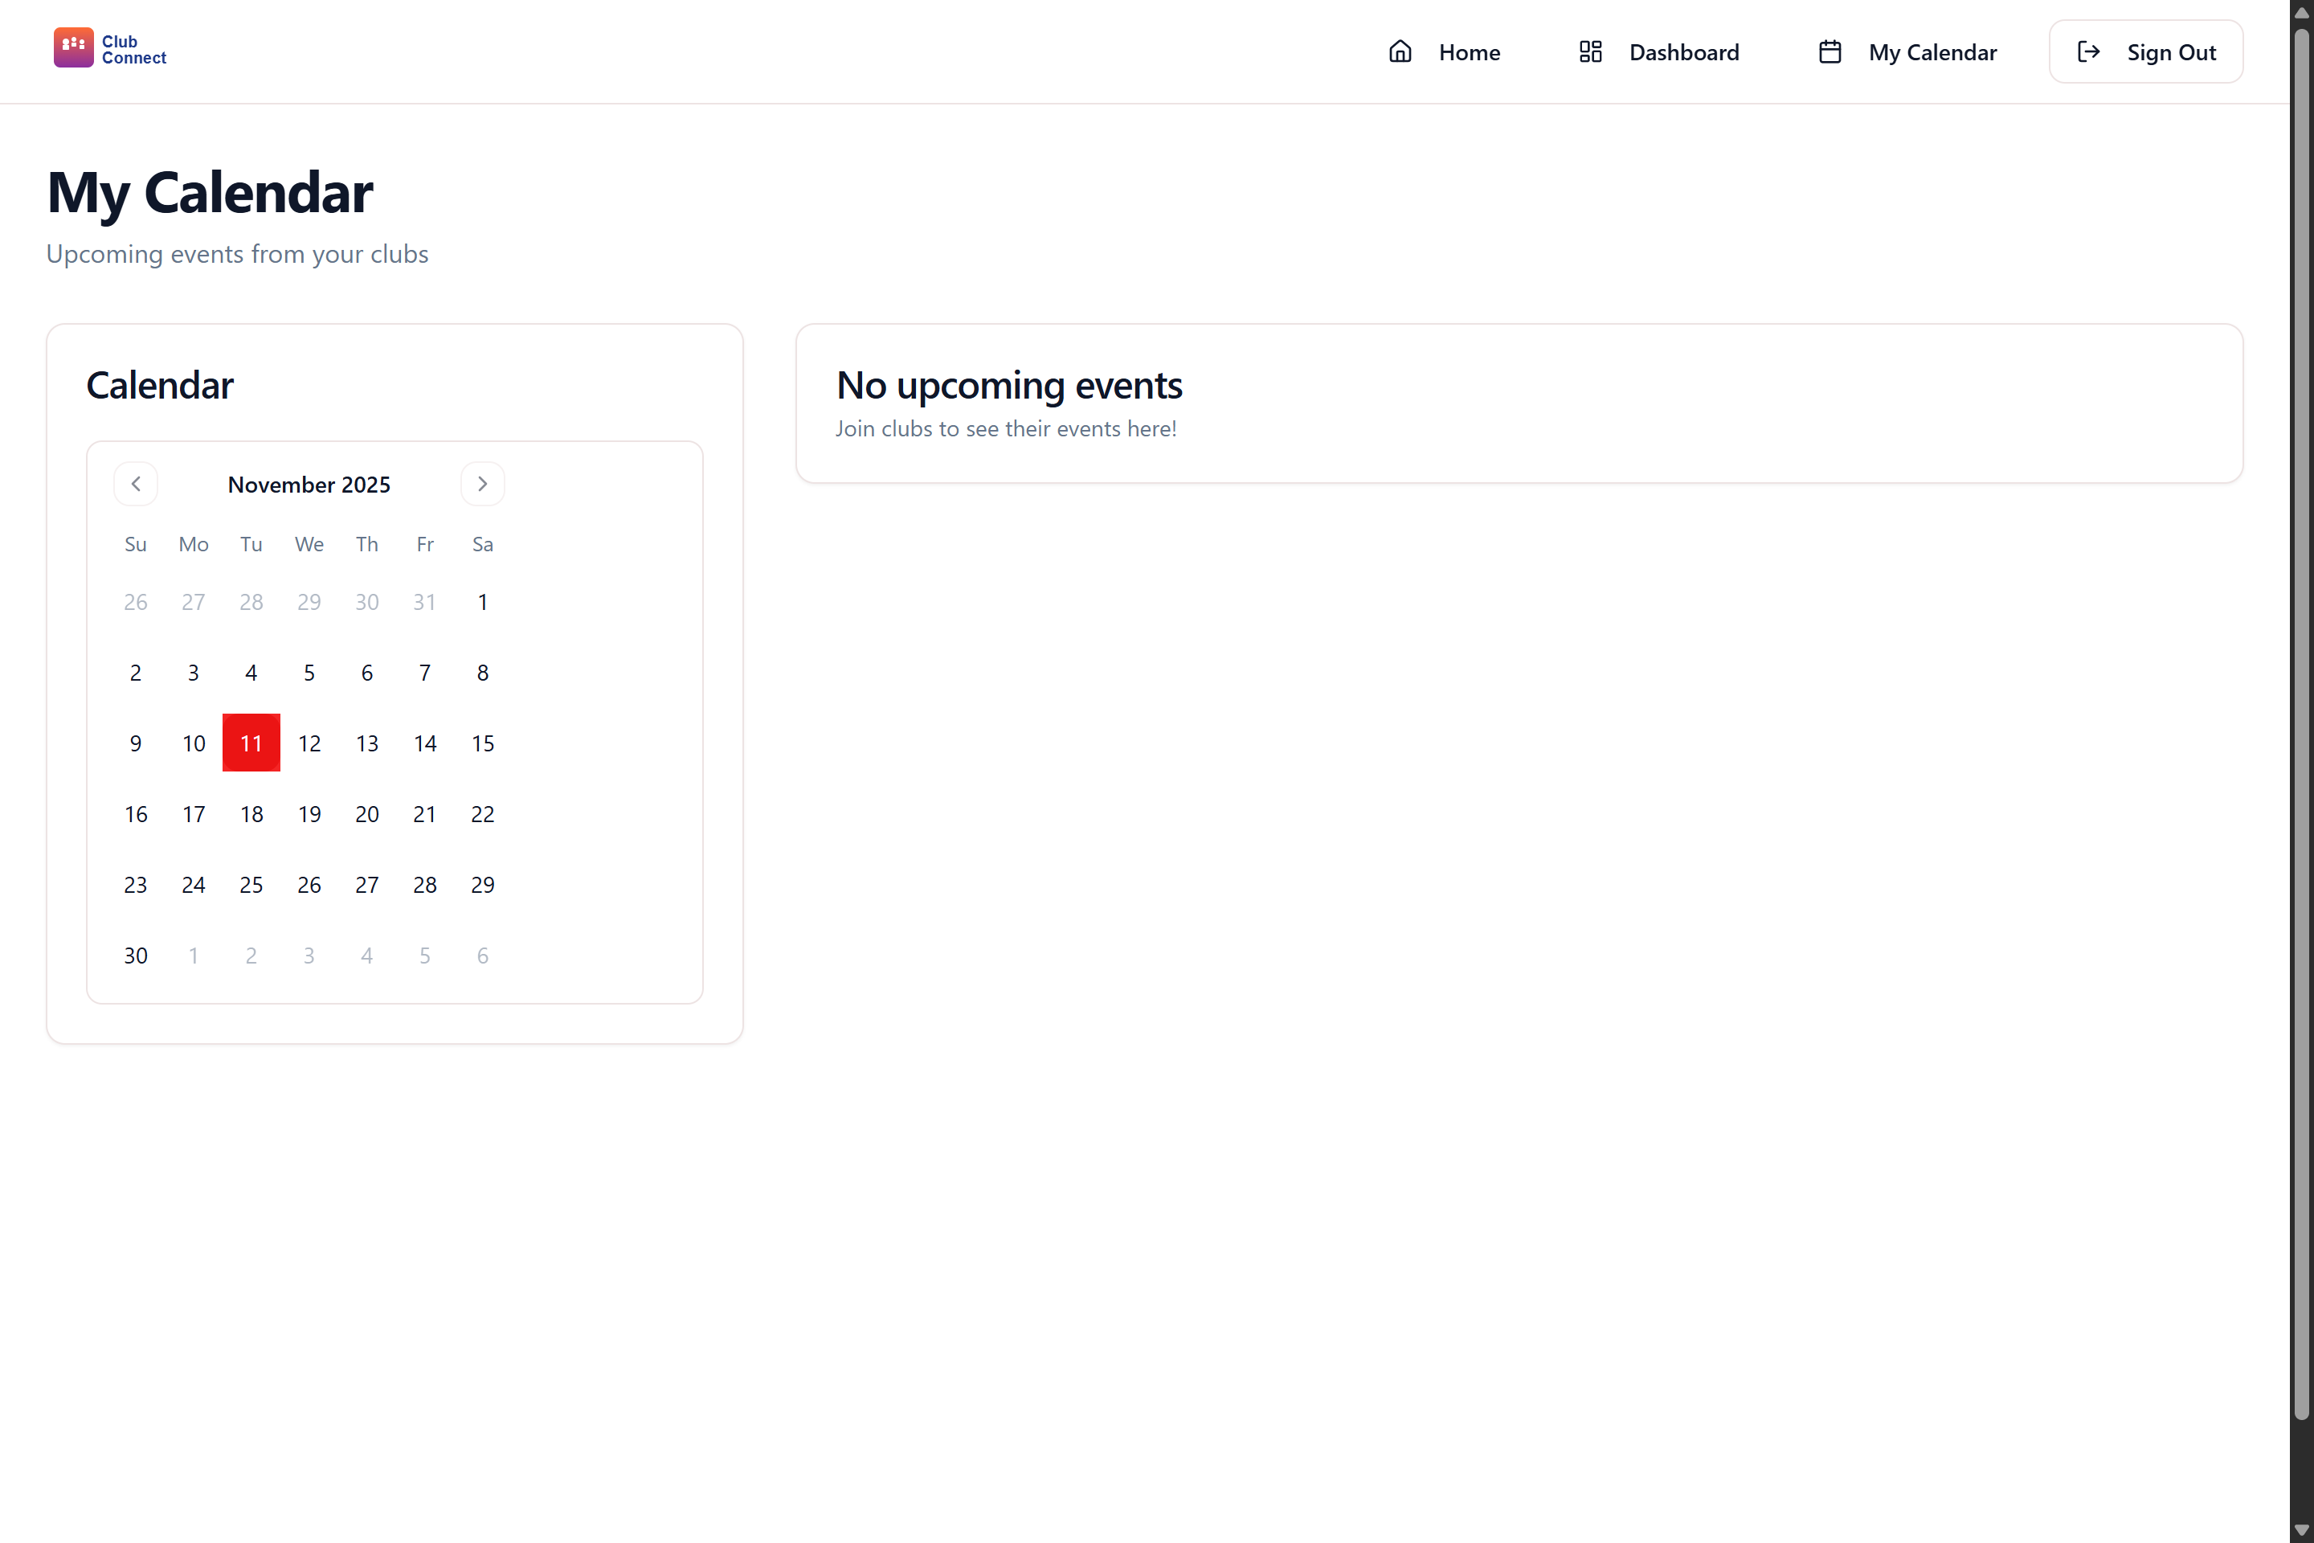Click the Club Connect brand text
This screenshot has height=1543, width=2314.
[133, 49]
